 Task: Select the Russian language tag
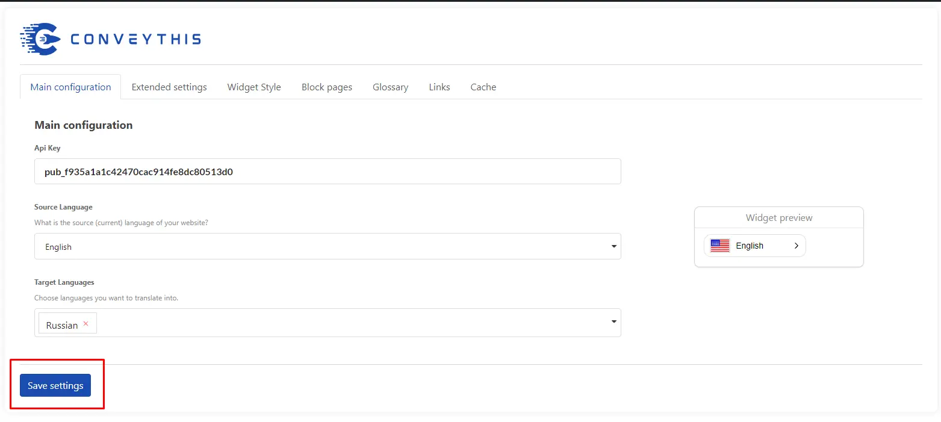pos(62,325)
